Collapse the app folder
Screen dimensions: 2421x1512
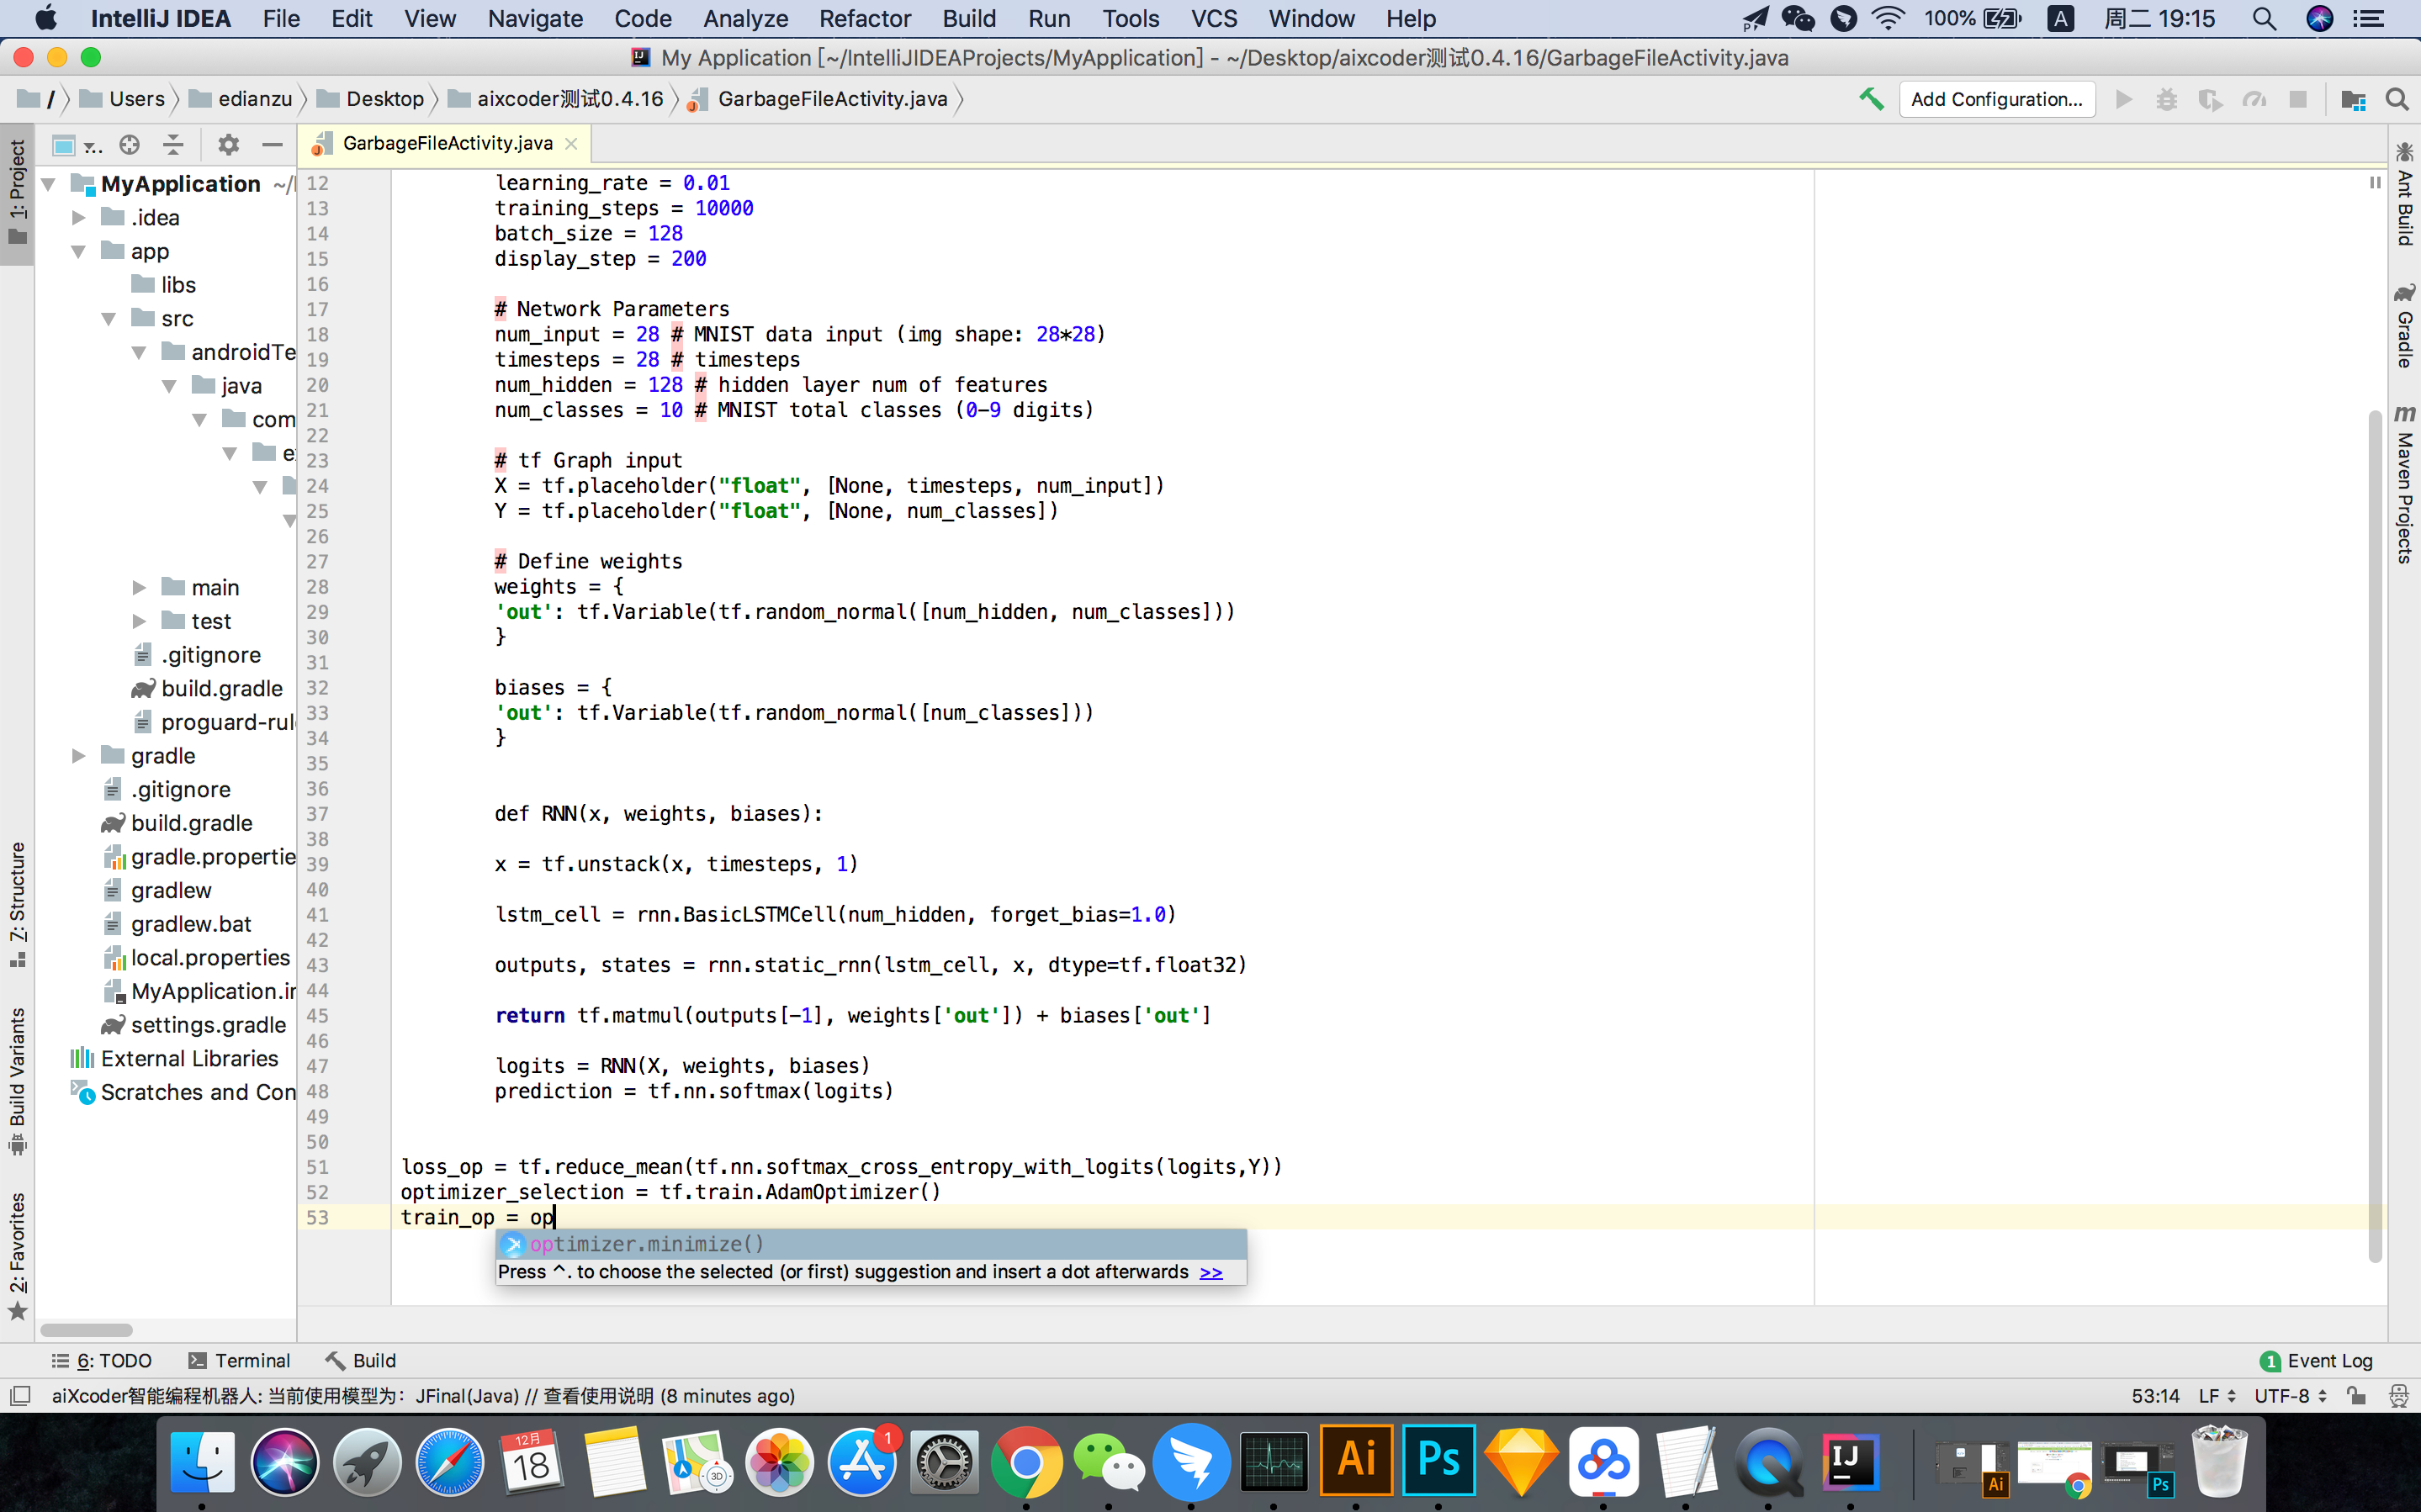(x=79, y=252)
